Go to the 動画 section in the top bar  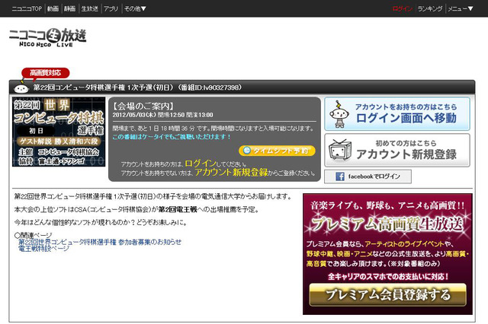pos(53,8)
